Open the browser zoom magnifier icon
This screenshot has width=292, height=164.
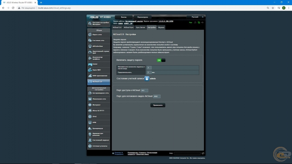point(268,8)
